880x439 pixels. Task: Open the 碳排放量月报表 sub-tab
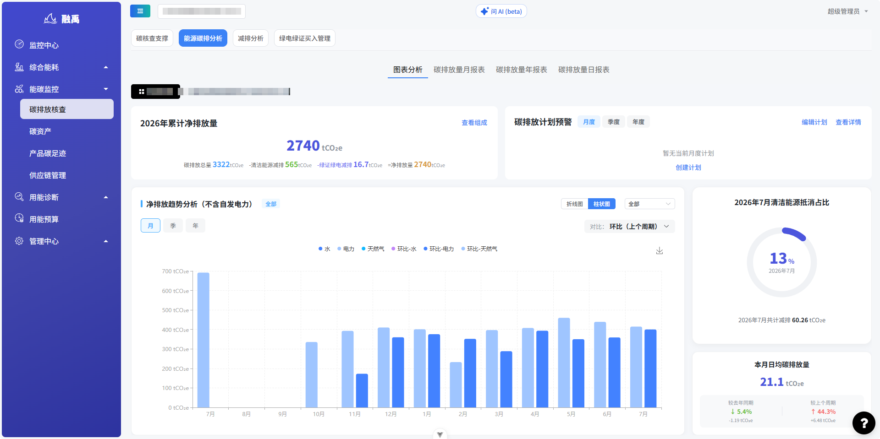[x=459, y=70]
